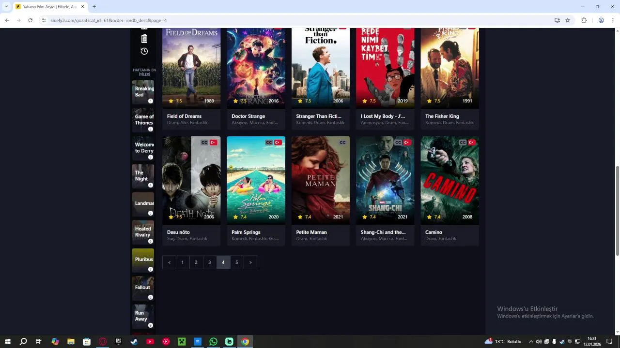620x348 pixels.
Task: Open Run Away in weekly best list
Action: [143, 317]
